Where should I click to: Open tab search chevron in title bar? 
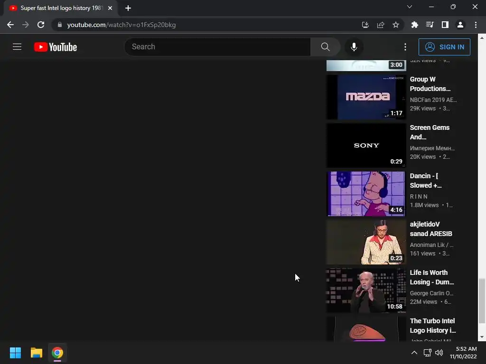410,7
